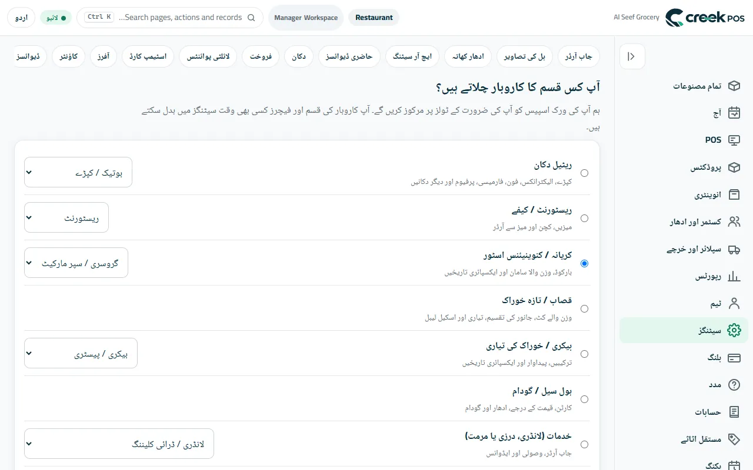Viewport: 753px width, 470px height.
Task: Click the Billing card icon
Action: click(x=734, y=357)
